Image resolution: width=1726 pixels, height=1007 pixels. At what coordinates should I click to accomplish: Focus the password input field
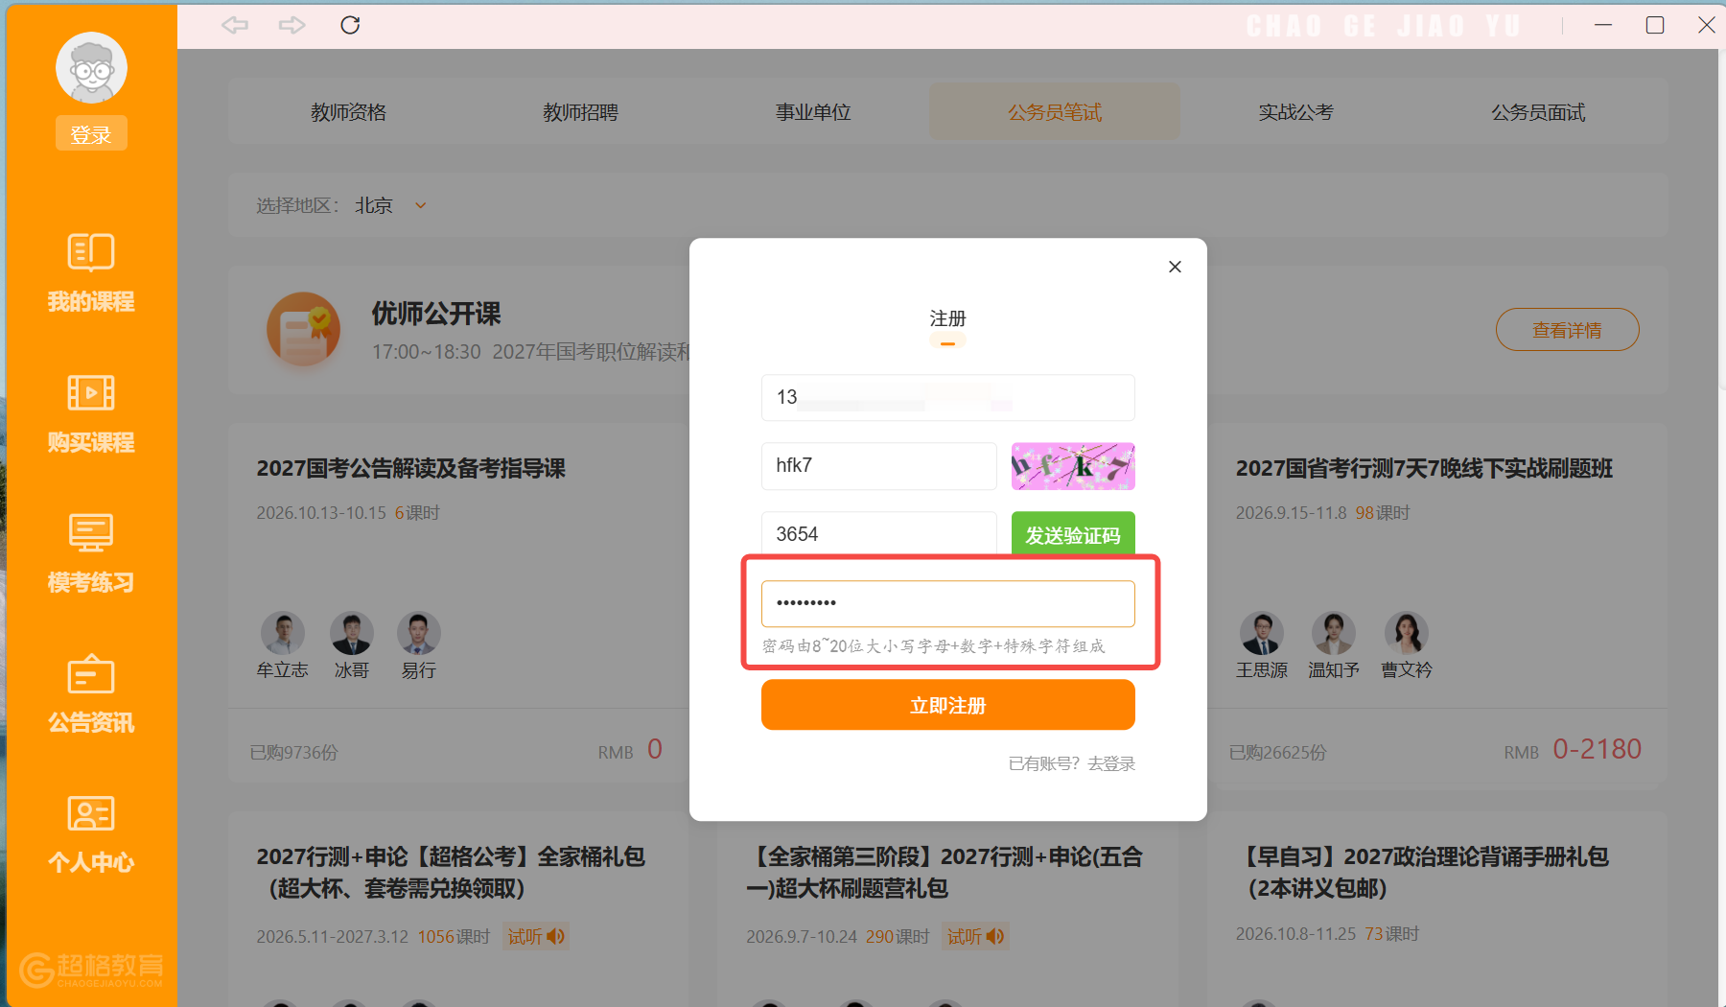tap(948, 603)
